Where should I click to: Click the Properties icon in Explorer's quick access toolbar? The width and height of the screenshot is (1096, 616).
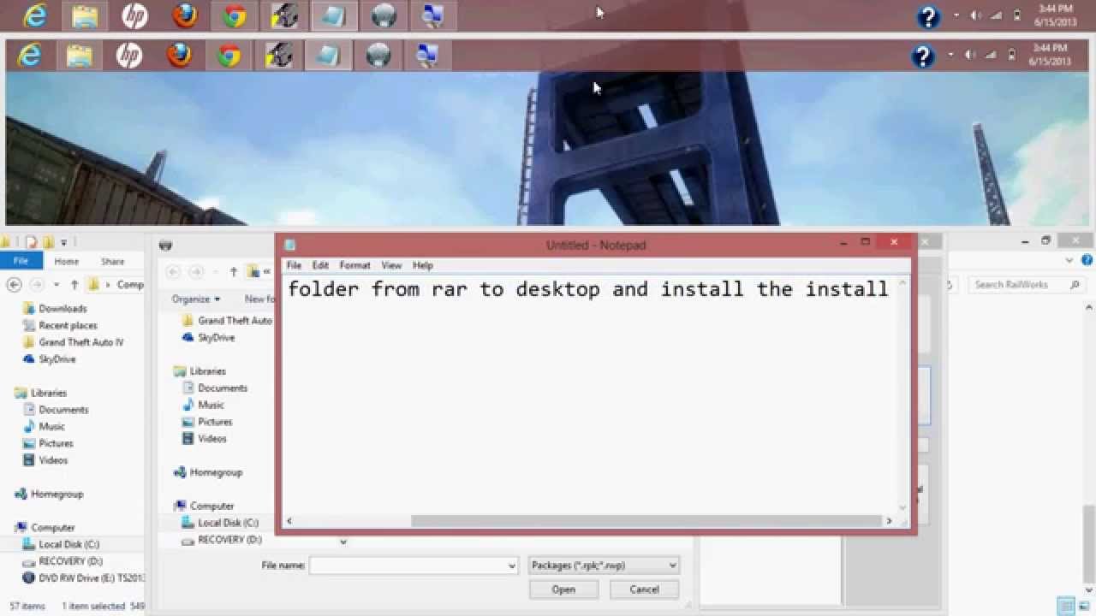tap(32, 242)
